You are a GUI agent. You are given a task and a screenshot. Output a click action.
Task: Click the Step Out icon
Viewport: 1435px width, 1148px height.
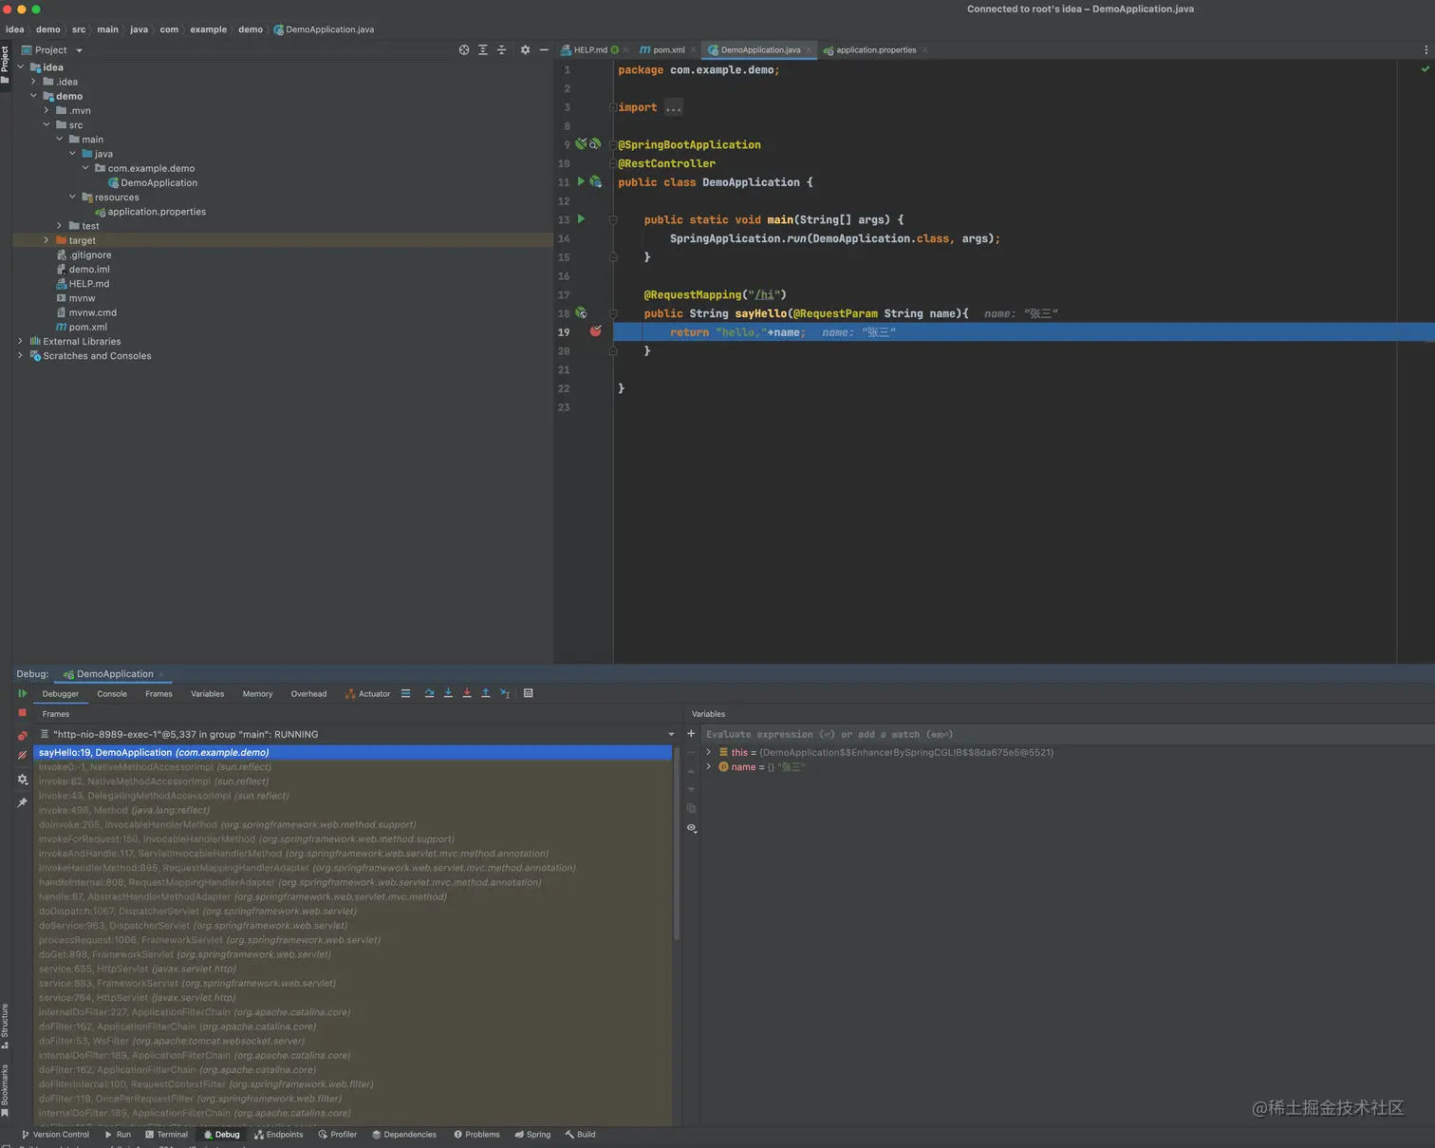click(x=485, y=693)
